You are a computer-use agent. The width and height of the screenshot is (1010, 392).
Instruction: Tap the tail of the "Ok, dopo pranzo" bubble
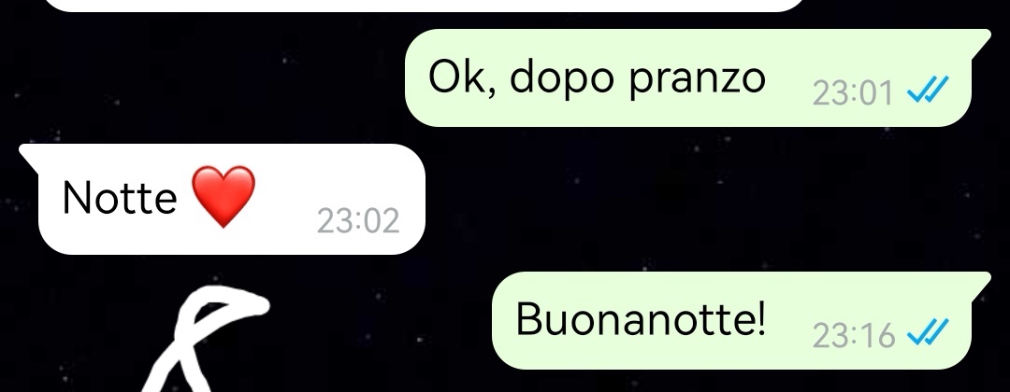(981, 40)
